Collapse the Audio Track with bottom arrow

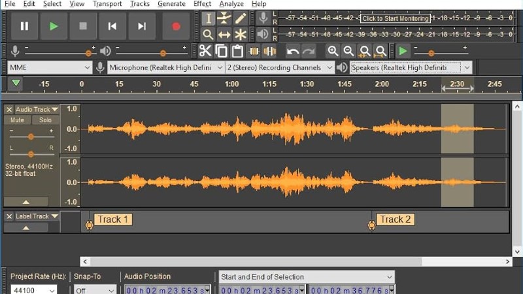click(26, 202)
